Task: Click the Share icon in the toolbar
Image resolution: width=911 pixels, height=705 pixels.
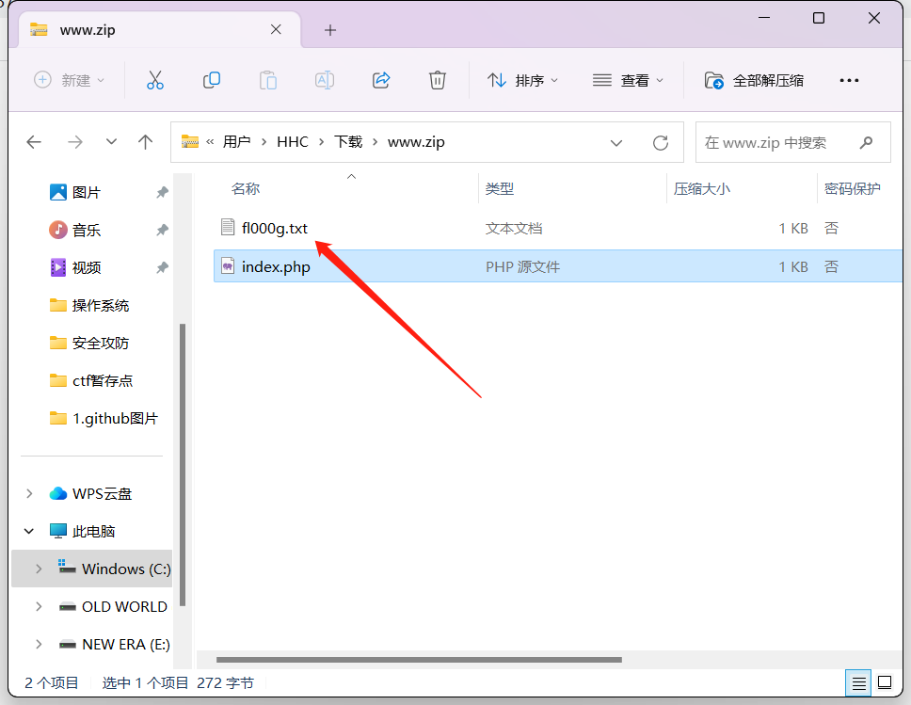Action: [380, 80]
